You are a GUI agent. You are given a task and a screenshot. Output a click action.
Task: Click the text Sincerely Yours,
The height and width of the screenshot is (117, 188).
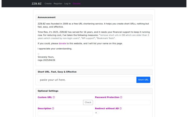click(46, 57)
